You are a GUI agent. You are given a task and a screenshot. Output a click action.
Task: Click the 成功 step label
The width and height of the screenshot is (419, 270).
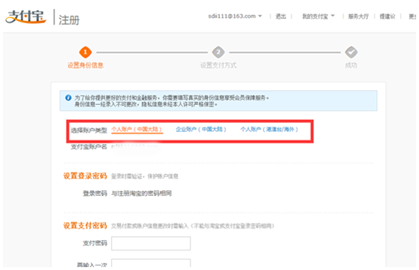click(x=351, y=65)
